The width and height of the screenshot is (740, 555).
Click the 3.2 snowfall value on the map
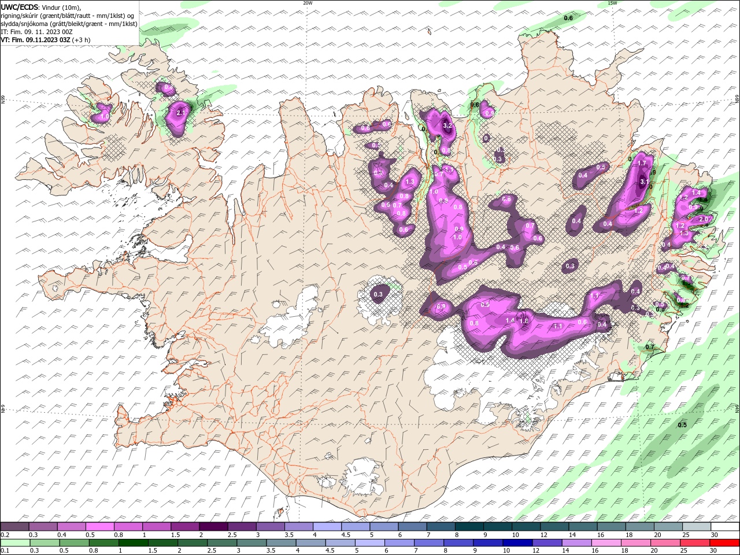(x=447, y=125)
